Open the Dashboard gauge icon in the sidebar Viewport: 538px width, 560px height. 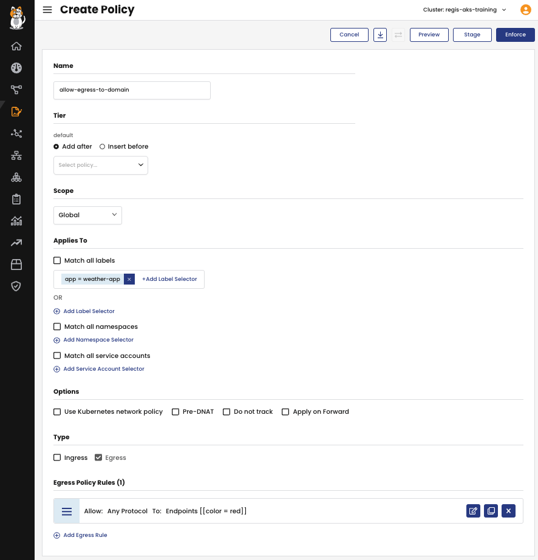(x=16, y=68)
